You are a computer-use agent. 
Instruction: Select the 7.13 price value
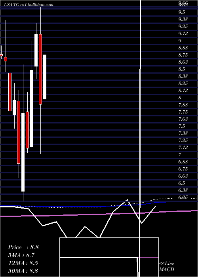click(183, 147)
